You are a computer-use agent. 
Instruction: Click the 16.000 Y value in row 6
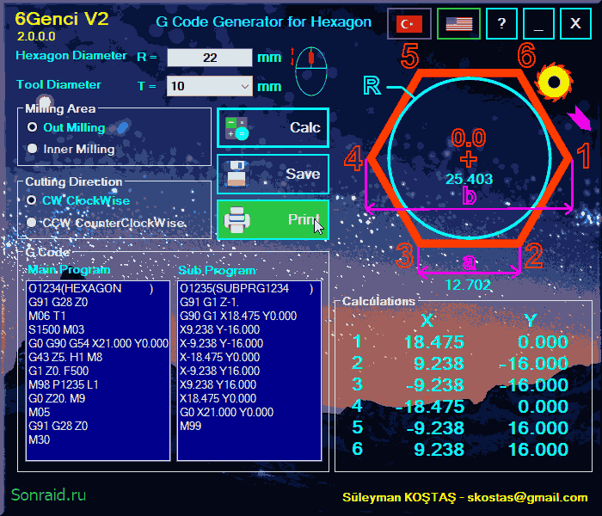537,450
